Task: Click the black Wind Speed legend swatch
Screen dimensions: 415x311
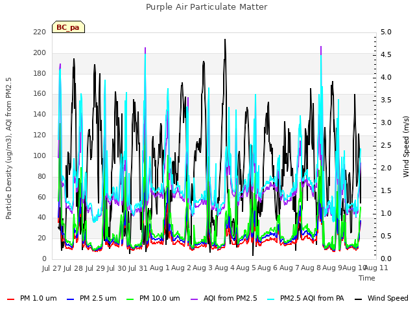Action: click(x=358, y=299)
